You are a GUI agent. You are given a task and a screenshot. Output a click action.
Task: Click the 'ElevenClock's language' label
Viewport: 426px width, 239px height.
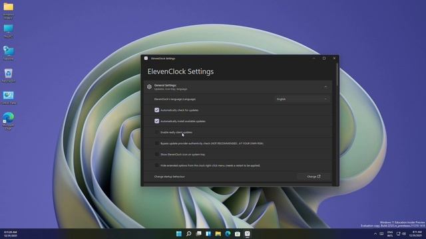175,99
